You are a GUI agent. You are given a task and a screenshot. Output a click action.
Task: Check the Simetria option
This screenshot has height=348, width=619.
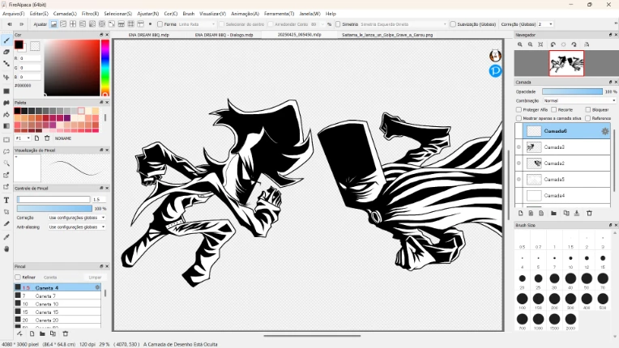(x=338, y=24)
